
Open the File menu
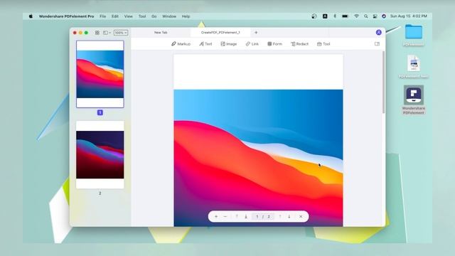102,16
